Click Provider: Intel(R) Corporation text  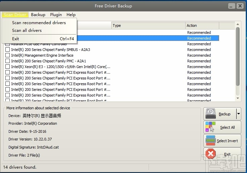point(33,123)
